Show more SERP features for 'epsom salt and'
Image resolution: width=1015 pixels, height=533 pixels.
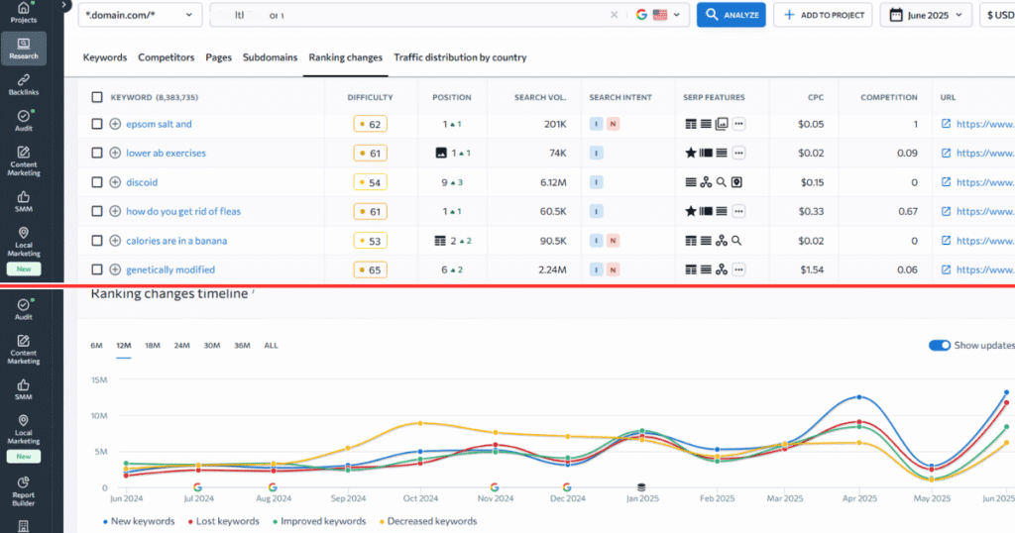pos(738,124)
